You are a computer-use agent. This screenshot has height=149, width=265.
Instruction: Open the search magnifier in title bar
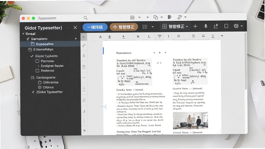tap(85, 18)
